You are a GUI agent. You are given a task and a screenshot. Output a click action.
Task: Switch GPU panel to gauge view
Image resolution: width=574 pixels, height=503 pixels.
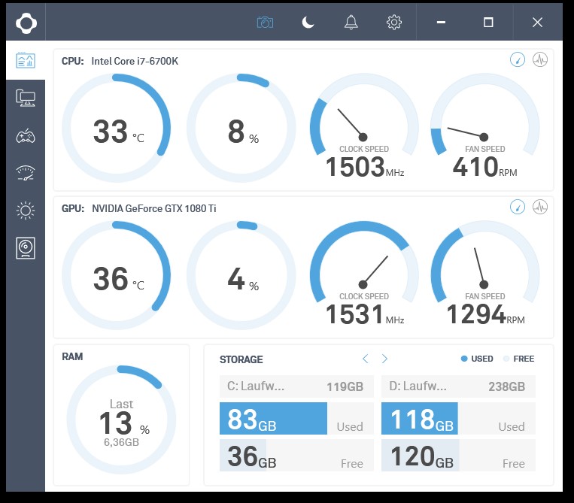coord(518,207)
